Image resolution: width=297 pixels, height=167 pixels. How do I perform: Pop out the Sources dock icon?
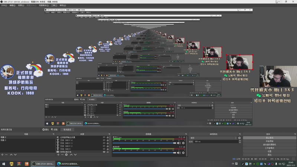109,134
